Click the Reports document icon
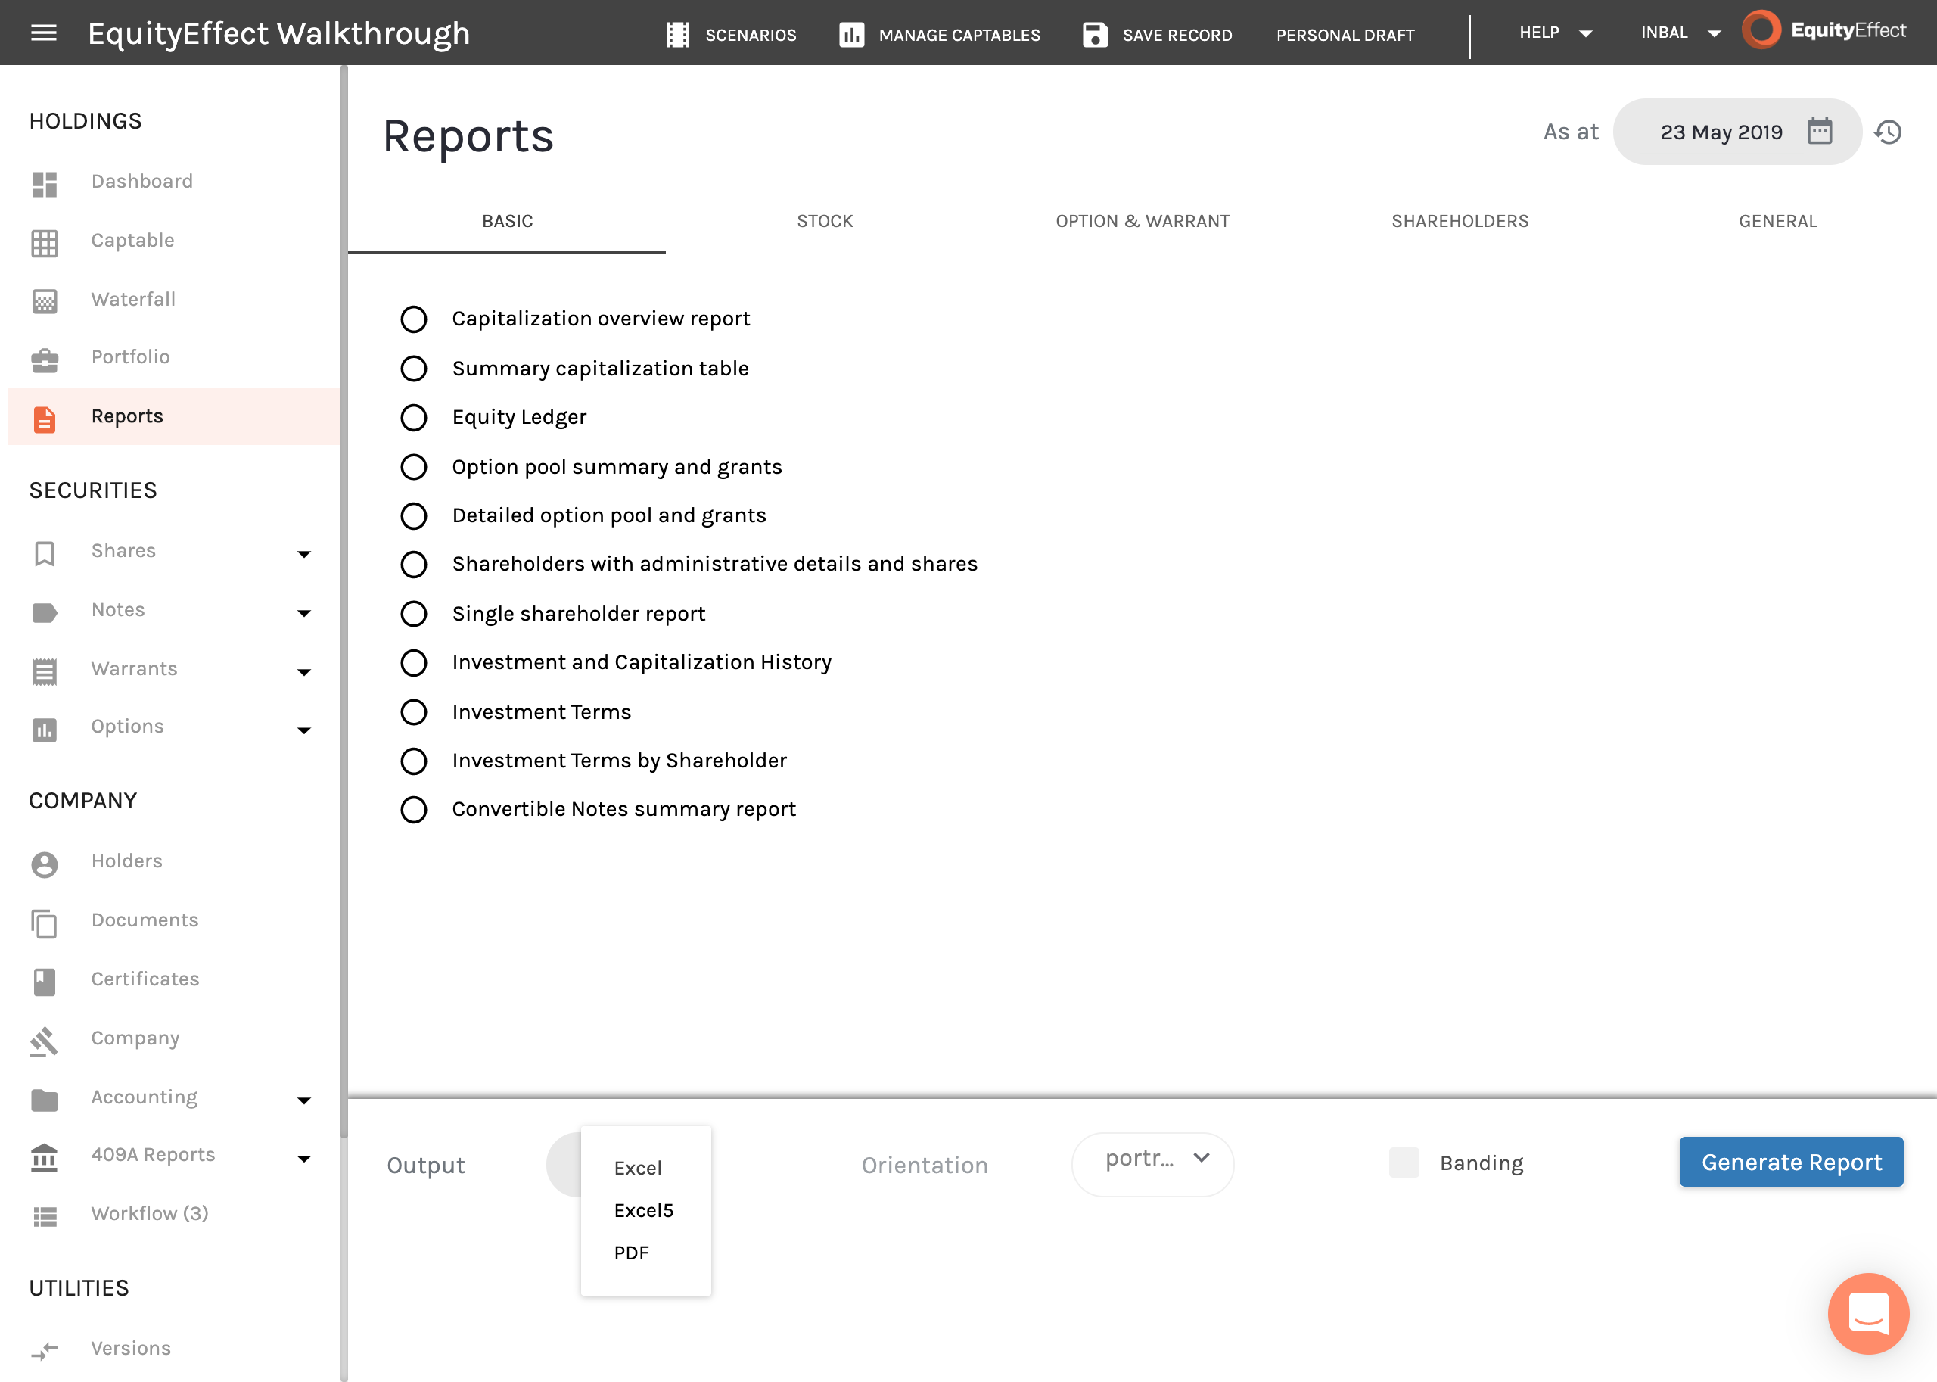Viewport: 1937px width, 1382px height. [44, 419]
